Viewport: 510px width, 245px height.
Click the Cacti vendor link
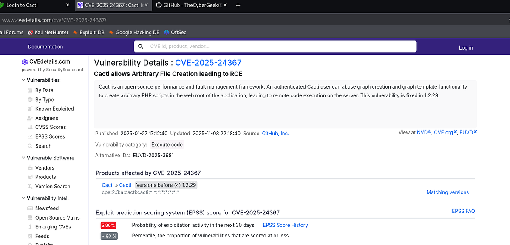(x=108, y=185)
